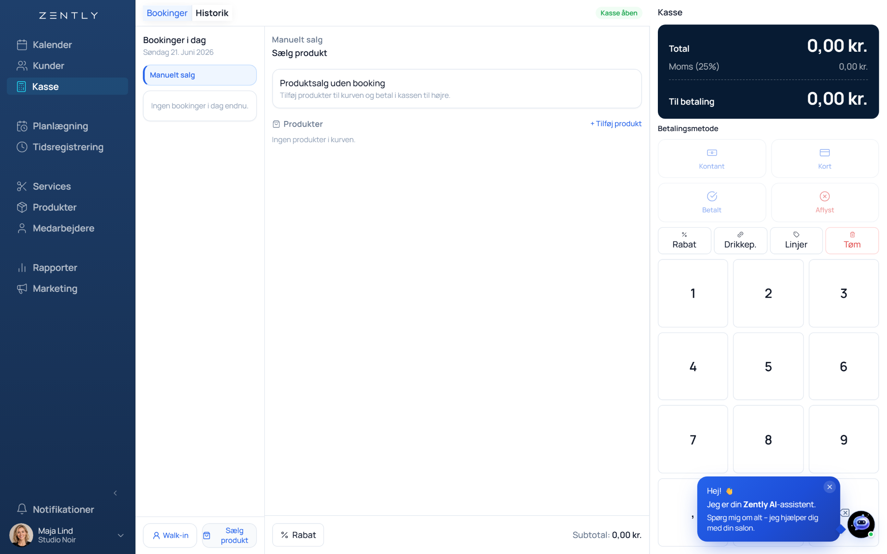Screen dimensions: 887x554
Task: Tap keypad number 5
Action: pos(768,367)
